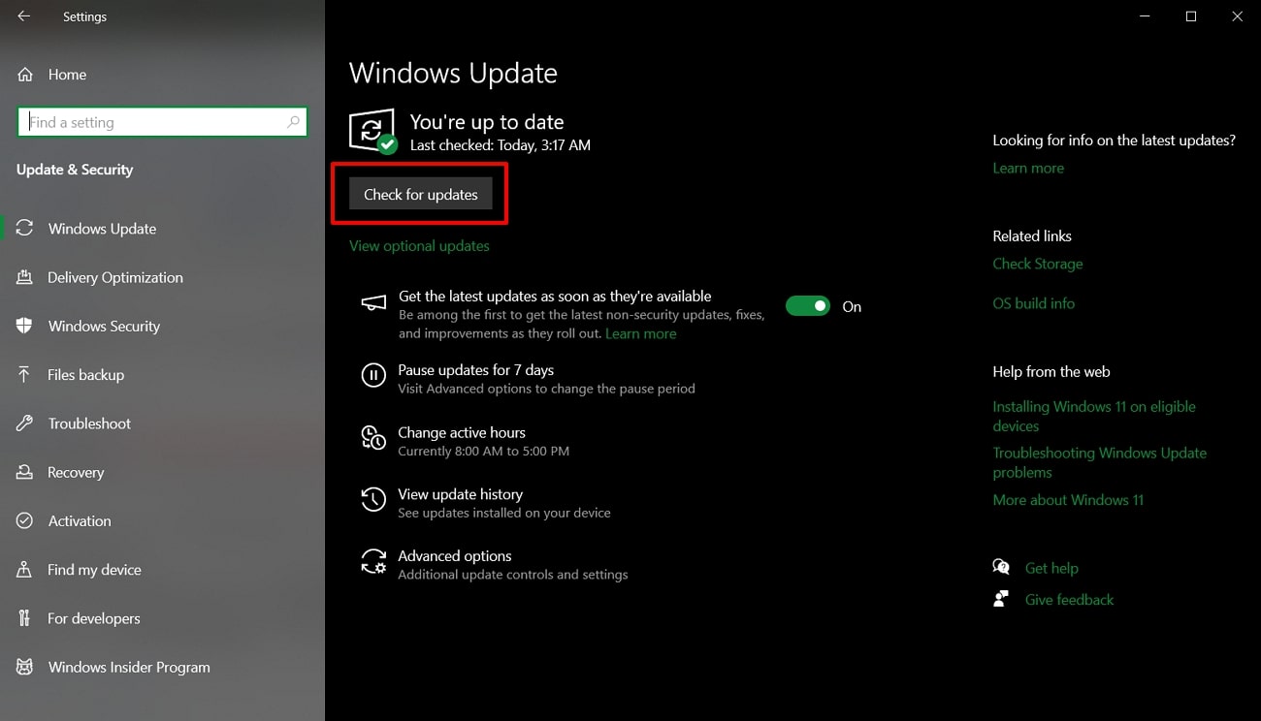Open OS build info link

click(x=1033, y=303)
